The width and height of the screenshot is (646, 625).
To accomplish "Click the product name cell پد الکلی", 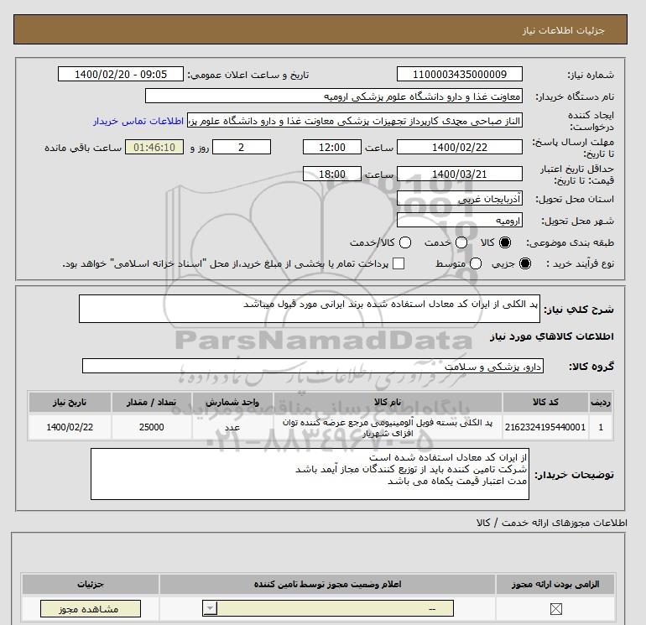I will (x=388, y=428).
